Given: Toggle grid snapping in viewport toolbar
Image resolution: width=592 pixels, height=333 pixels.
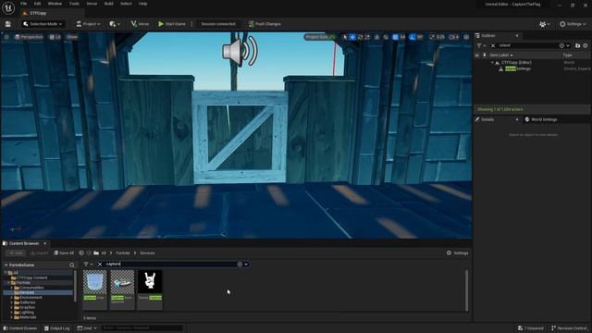Looking at the screenshot, I should (395, 37).
